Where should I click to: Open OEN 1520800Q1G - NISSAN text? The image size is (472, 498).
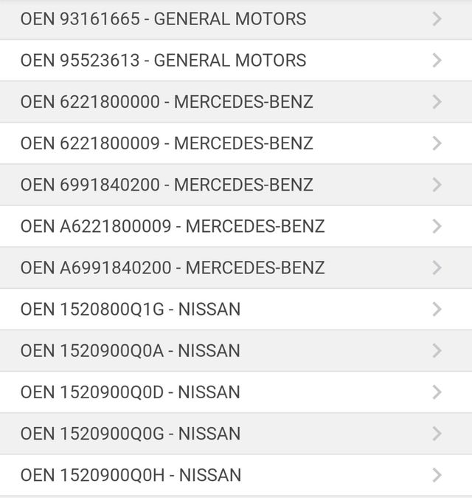[x=131, y=309]
